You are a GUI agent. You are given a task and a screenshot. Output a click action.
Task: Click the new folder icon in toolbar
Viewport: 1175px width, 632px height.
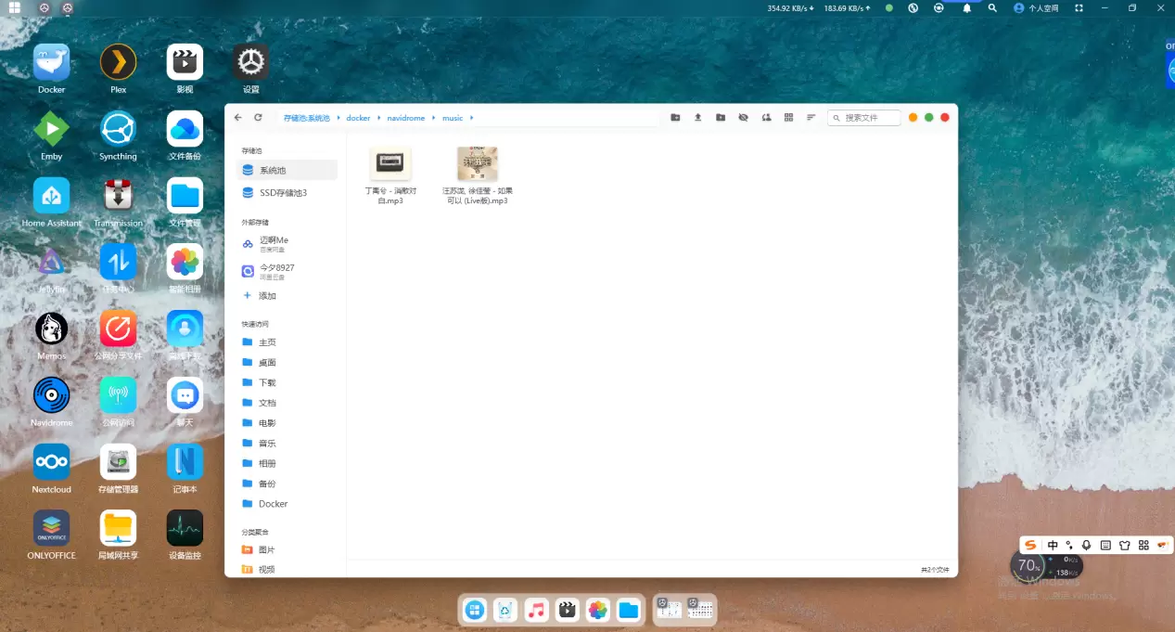[675, 118]
